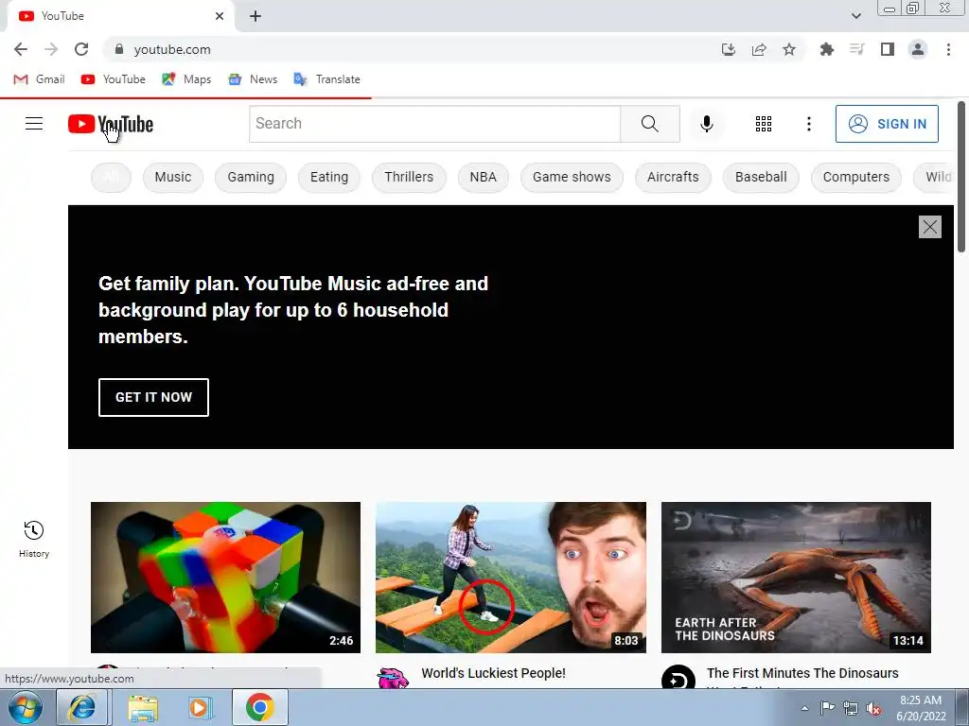The width and height of the screenshot is (969, 726).
Task: Reload the page
Action: click(81, 49)
